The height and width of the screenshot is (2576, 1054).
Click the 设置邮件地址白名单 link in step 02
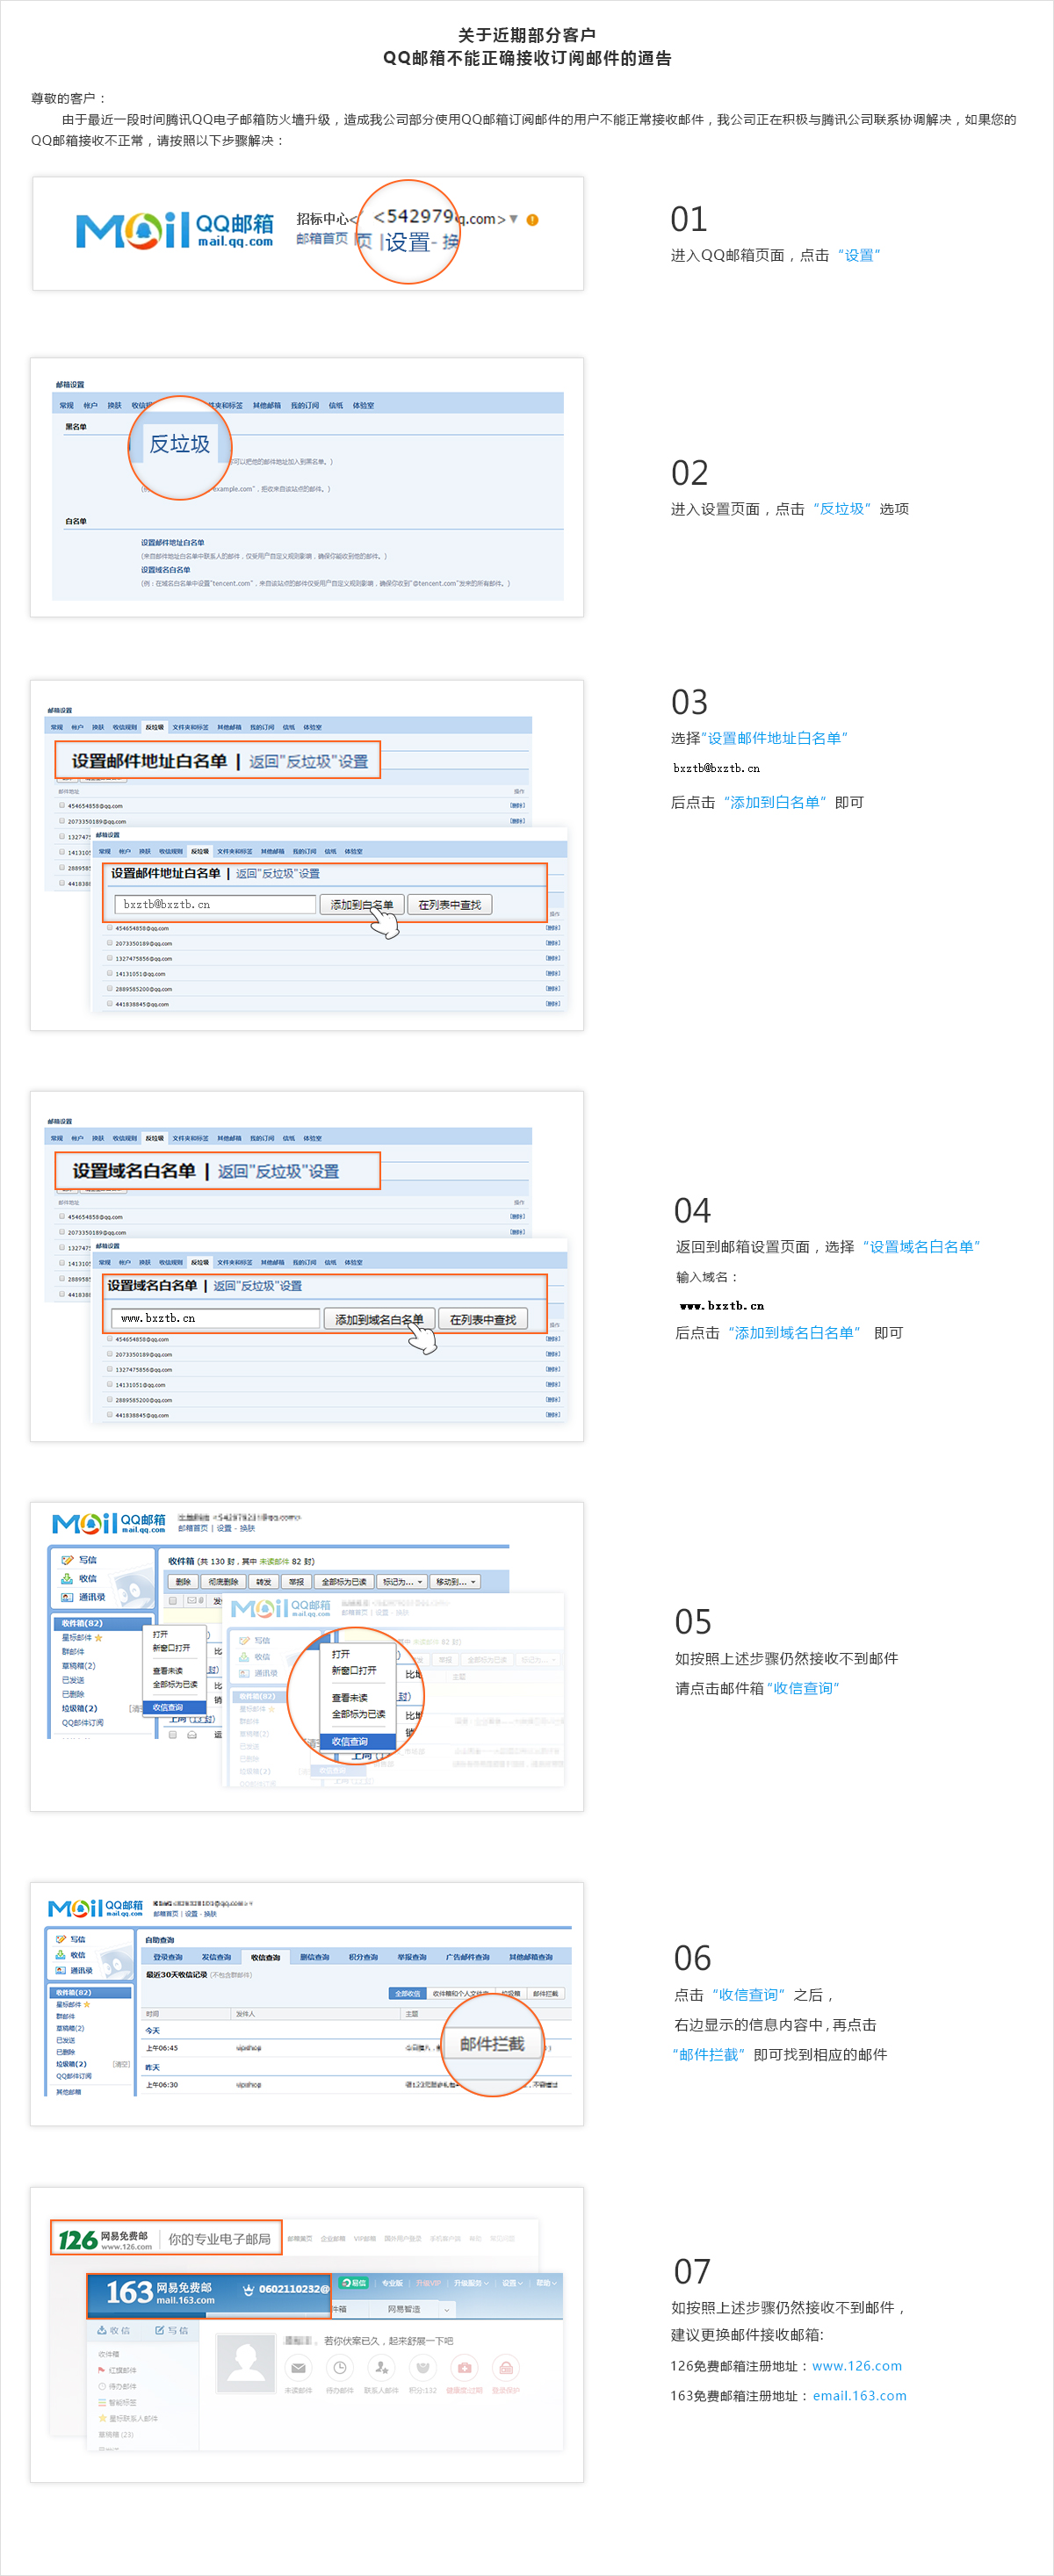point(172,543)
